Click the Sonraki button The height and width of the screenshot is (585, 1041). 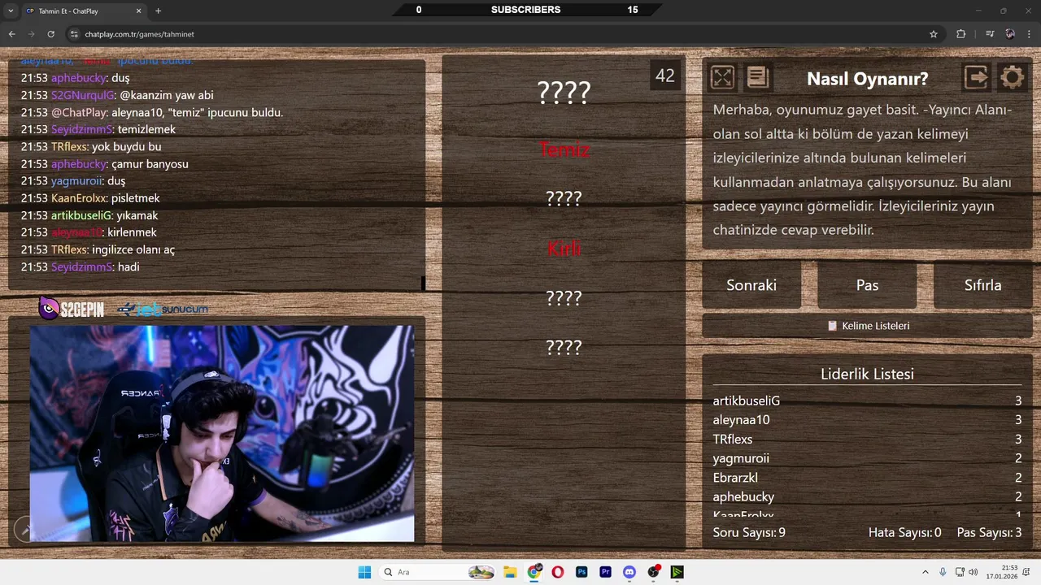(751, 285)
